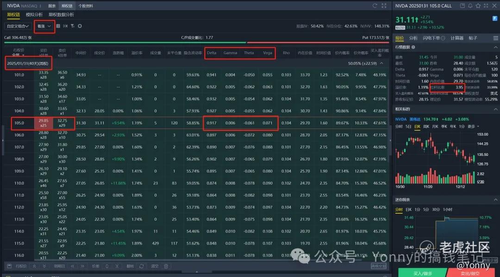Image resolution: width=500 pixels, height=277 pixels.
Task: Click the refresh icon at top of option chain panel
Action: (x=375, y=6)
